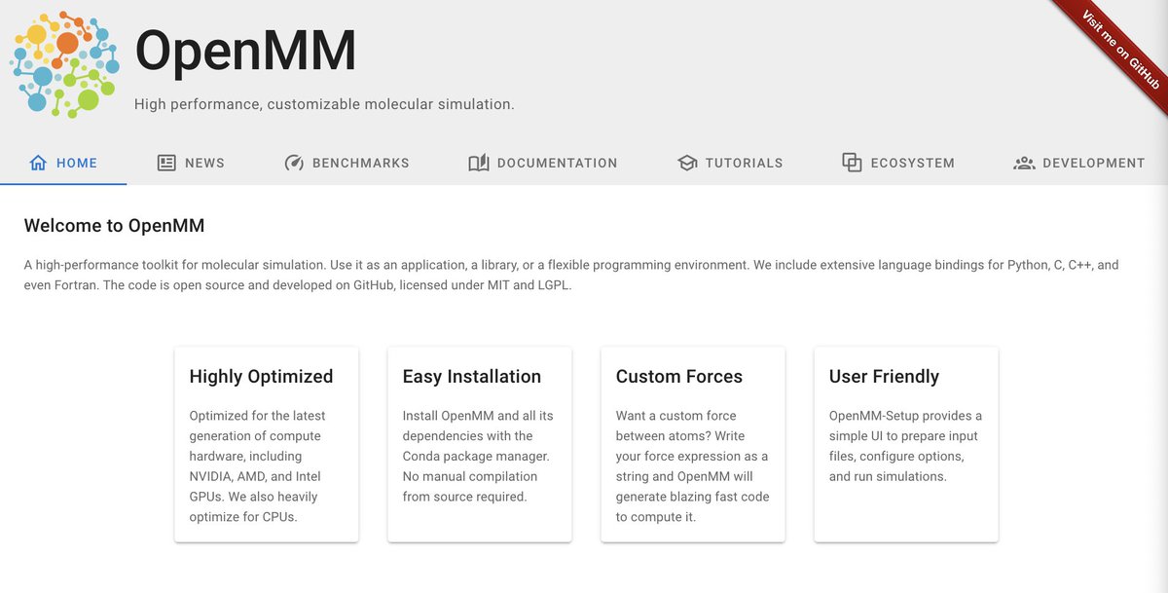
Task: Switch to the HOME tab label
Action: click(x=77, y=163)
